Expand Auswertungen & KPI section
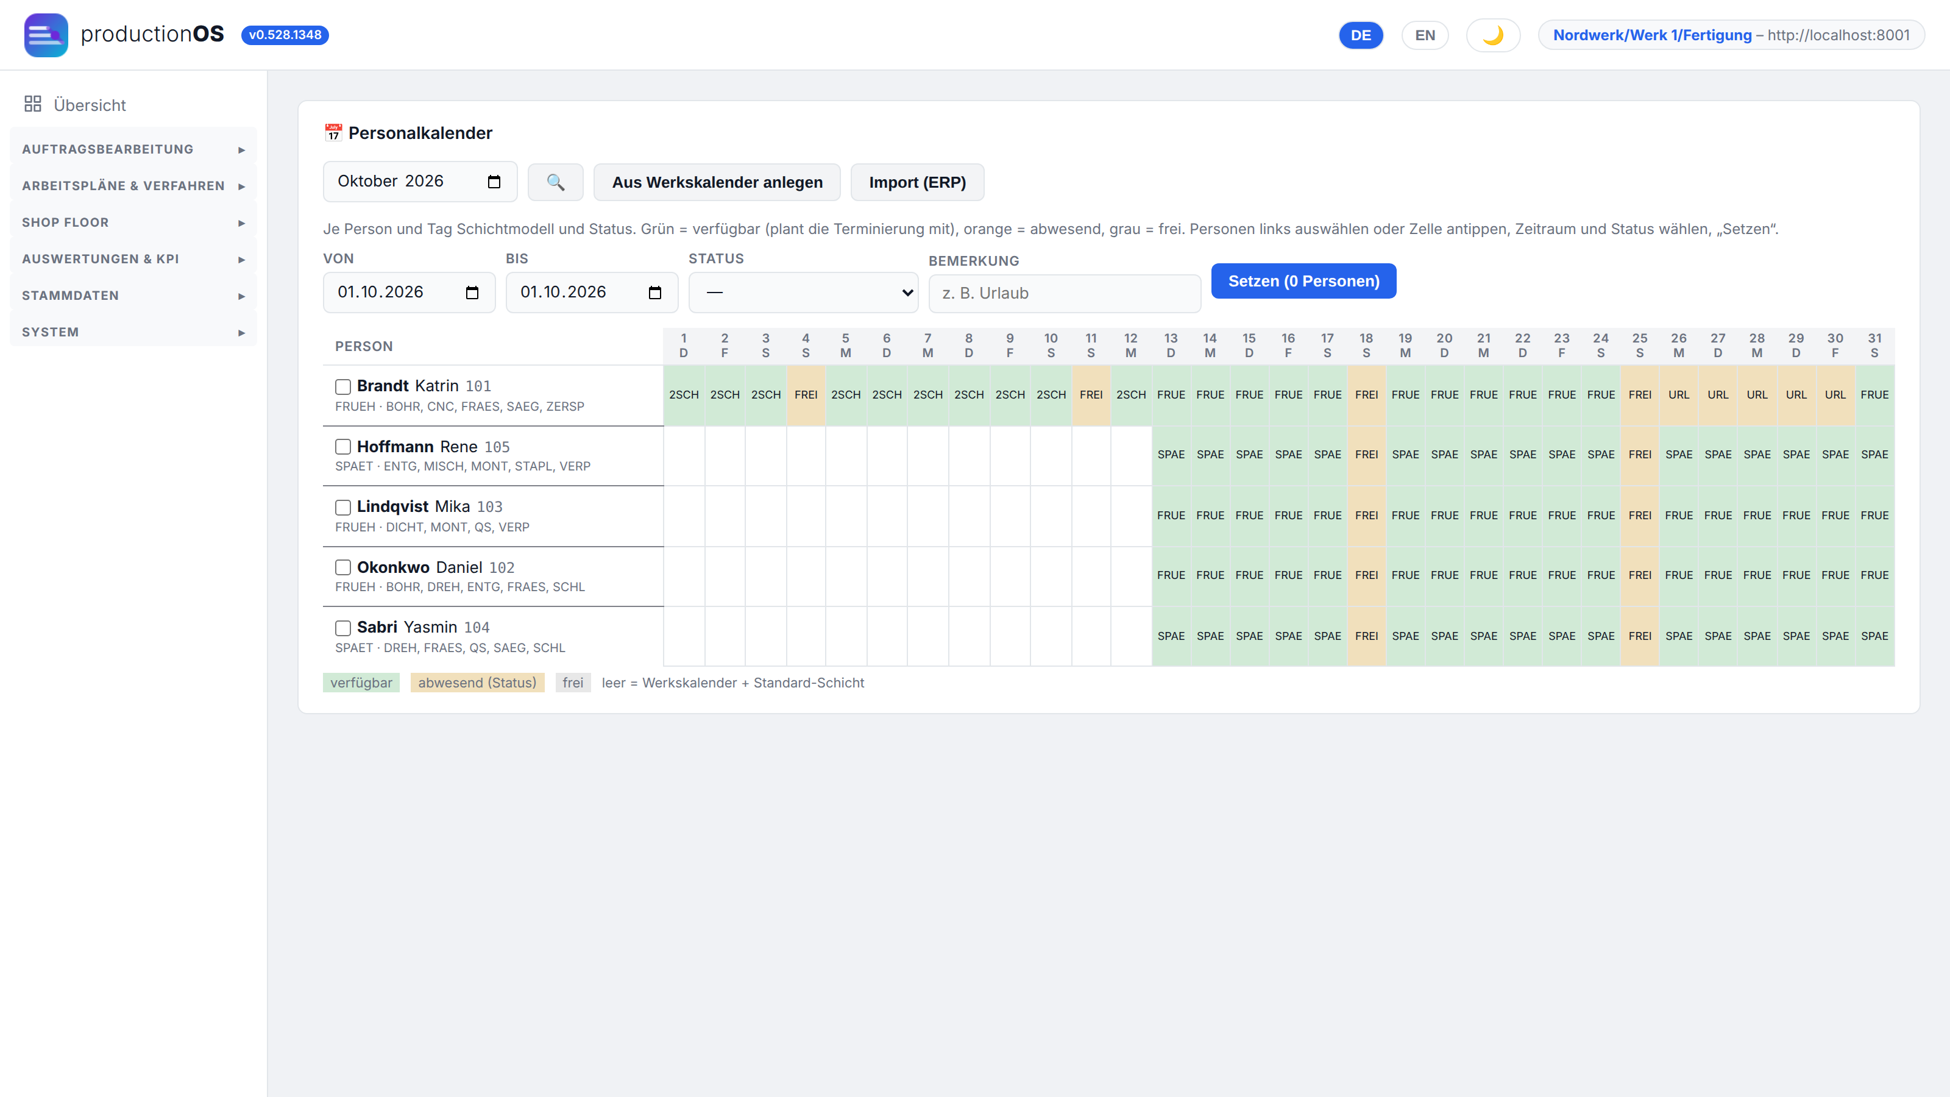This screenshot has height=1097, width=1950. point(133,259)
